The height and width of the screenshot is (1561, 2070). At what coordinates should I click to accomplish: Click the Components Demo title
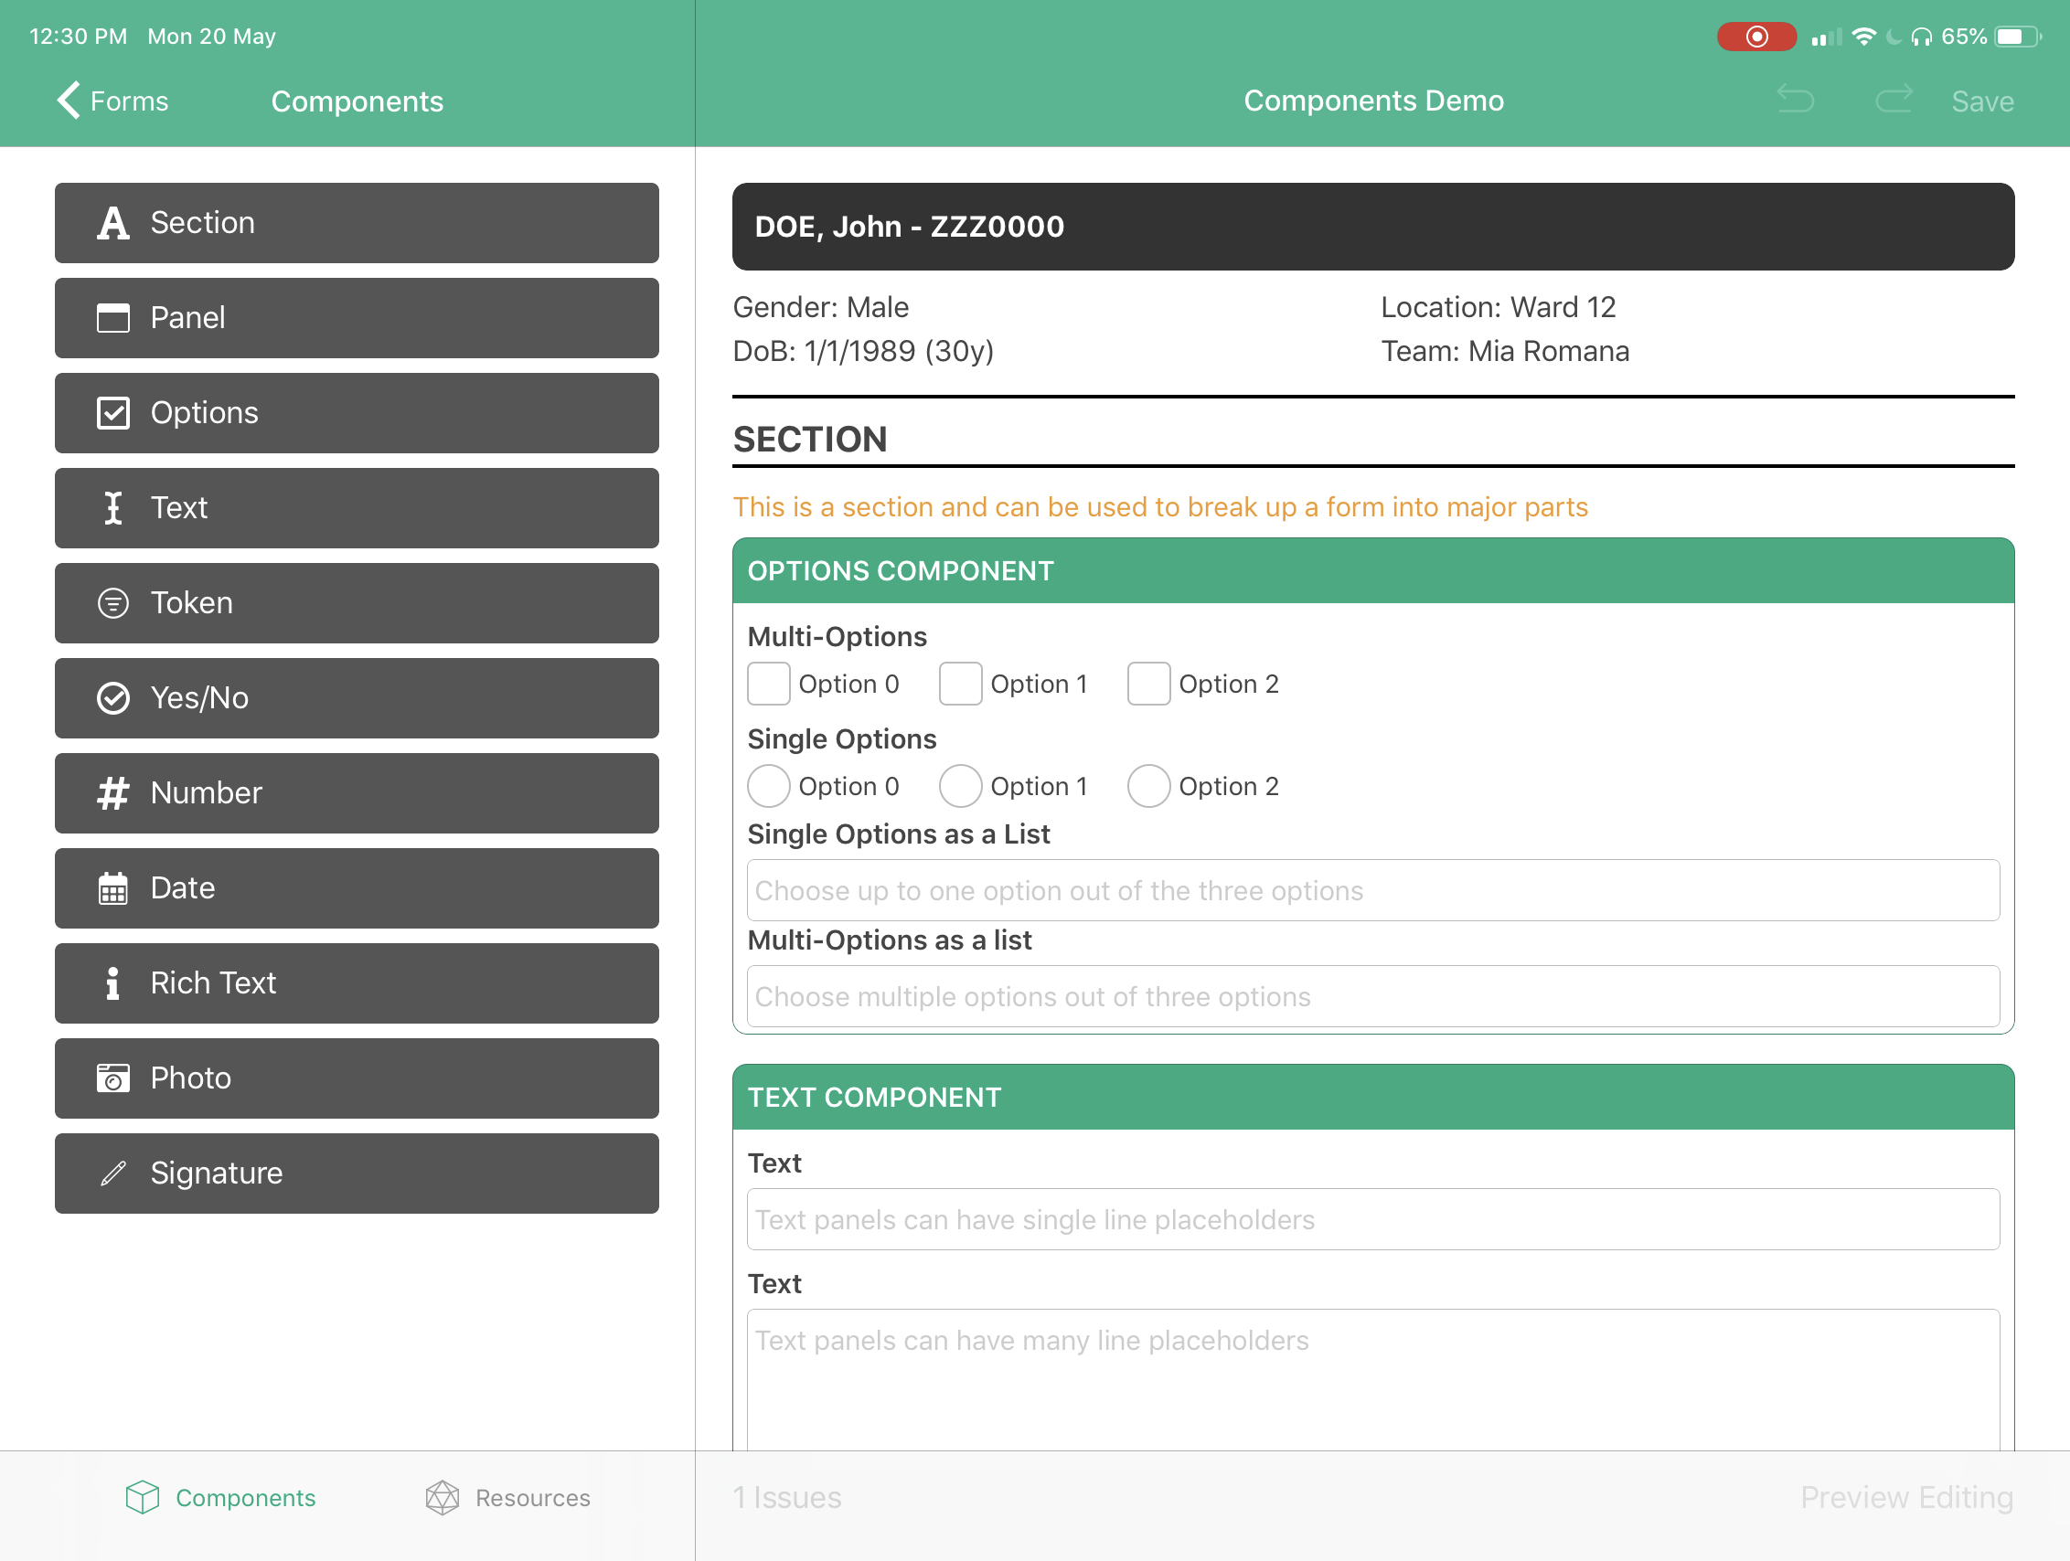click(1374, 101)
